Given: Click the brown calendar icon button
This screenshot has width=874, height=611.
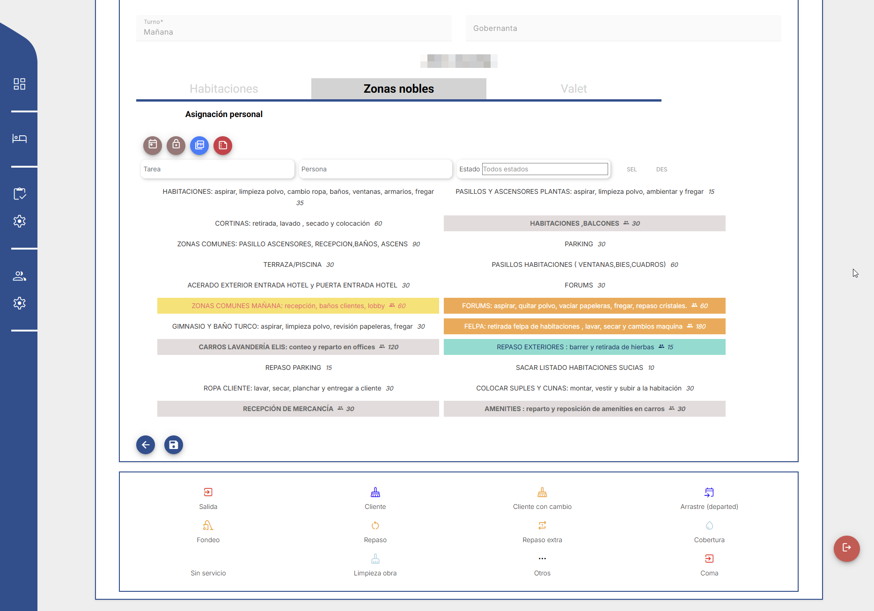Looking at the screenshot, I should pos(153,145).
